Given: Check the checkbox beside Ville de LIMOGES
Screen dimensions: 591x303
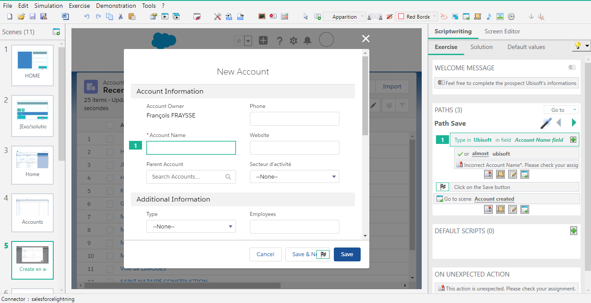Looking at the screenshot, I should (110, 269).
